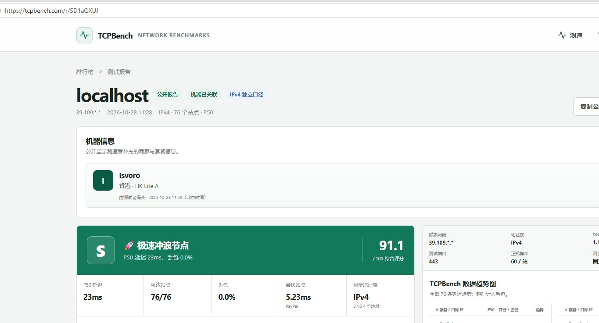Click the PayPal fastest site label
The image size is (599, 323).
(292, 306)
